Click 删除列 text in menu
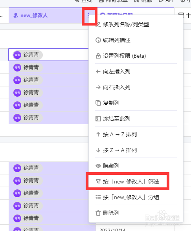This screenshot has width=191, height=231. tap(111, 213)
